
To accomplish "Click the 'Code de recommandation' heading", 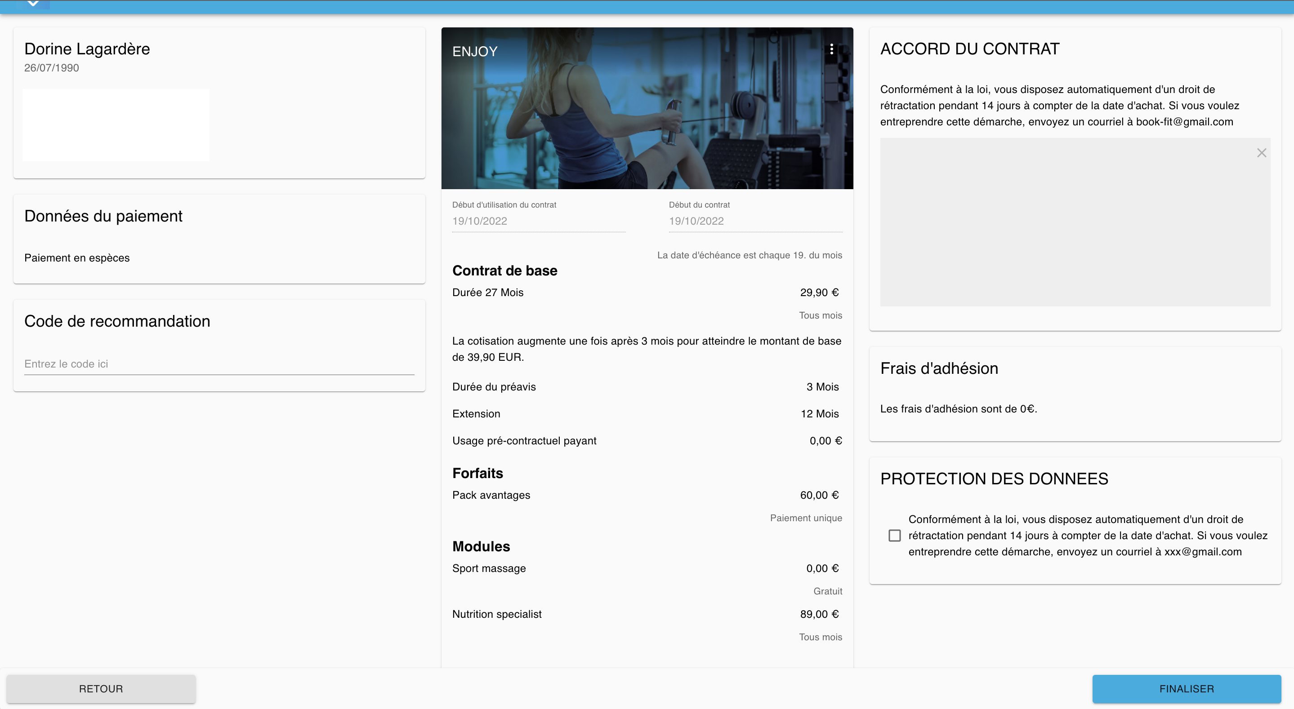I will (x=117, y=321).
